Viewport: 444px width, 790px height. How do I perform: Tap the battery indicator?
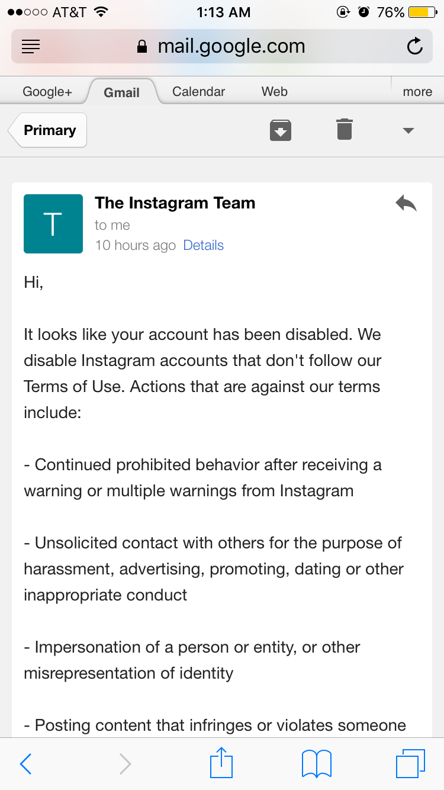(x=422, y=11)
